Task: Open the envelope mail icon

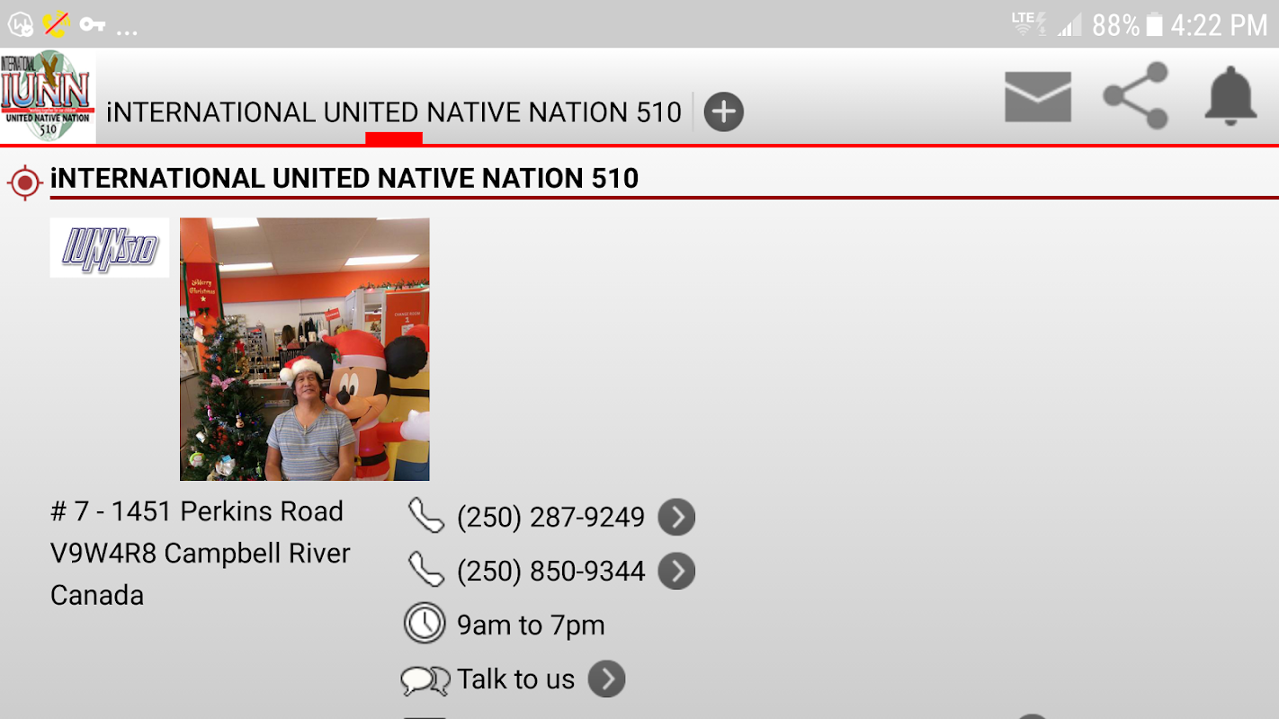Action: [x=1038, y=97]
